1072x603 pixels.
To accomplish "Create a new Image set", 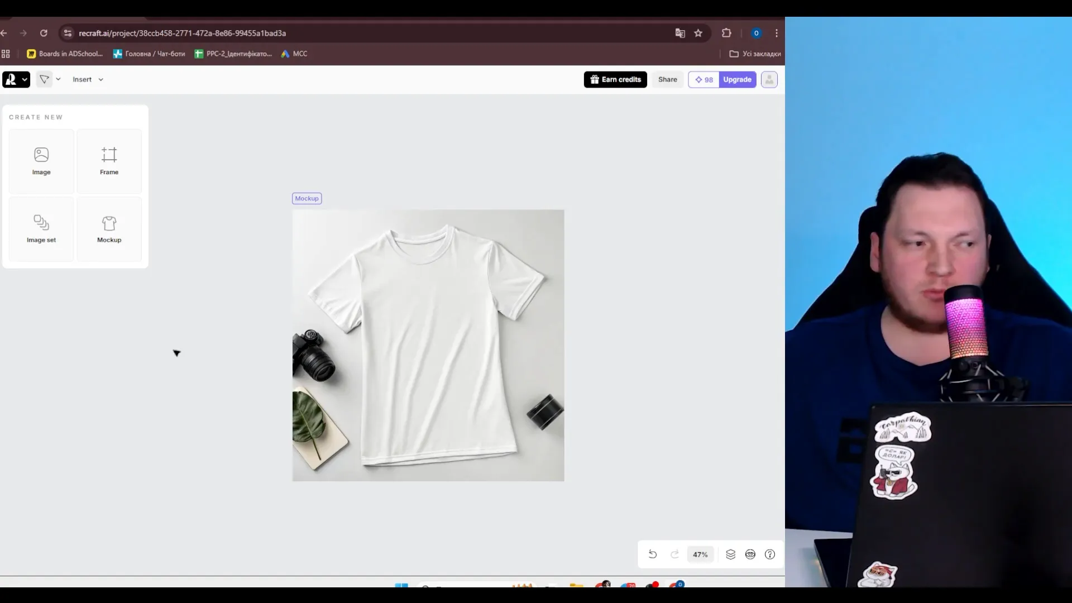I will click(x=41, y=229).
